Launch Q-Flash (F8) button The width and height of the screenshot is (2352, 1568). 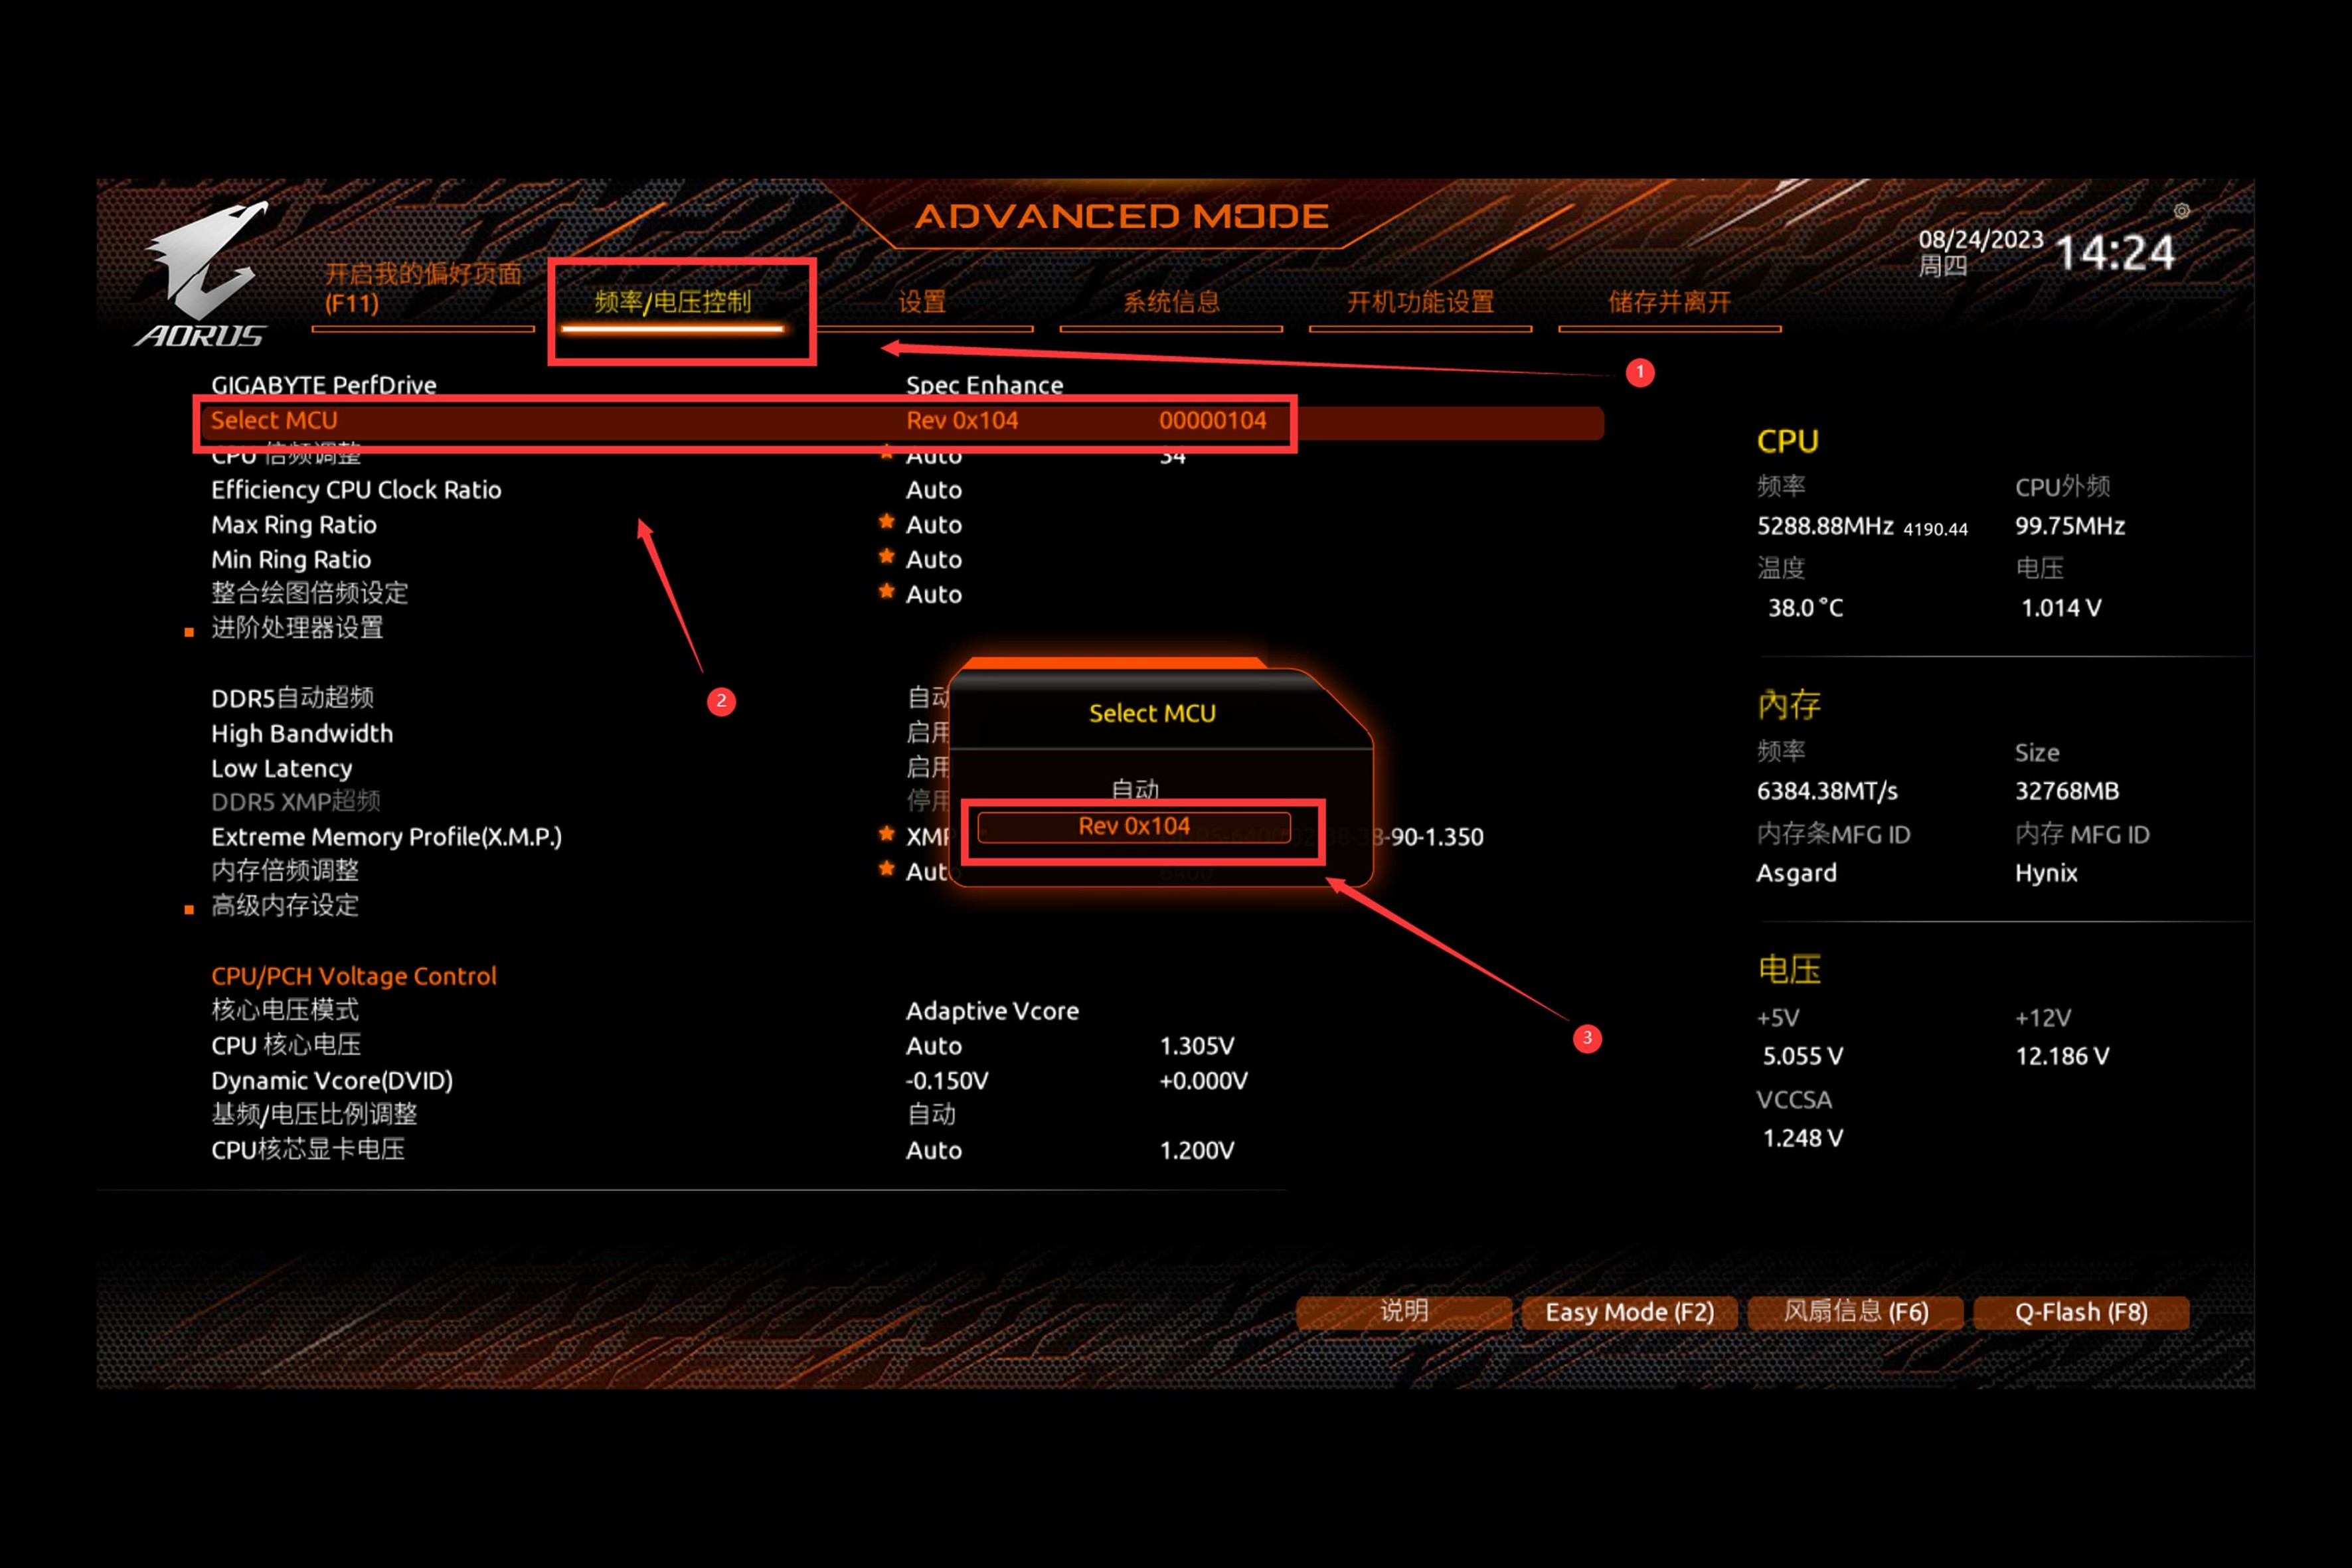(2080, 1312)
